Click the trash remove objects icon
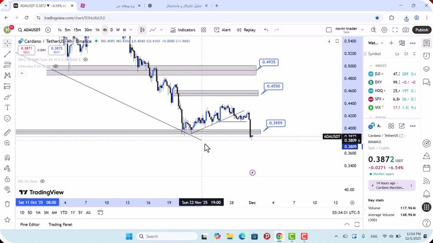The height and width of the screenshot is (243, 433). click(x=7, y=204)
